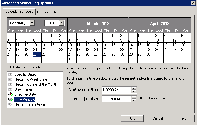197x125 pixels.
Task: Click the Time Window clock icon
Action: click(x=10, y=99)
